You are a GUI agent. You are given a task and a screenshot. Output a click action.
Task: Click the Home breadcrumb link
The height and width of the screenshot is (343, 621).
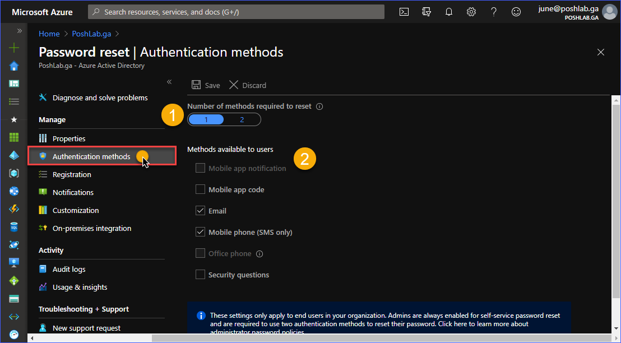click(x=49, y=34)
